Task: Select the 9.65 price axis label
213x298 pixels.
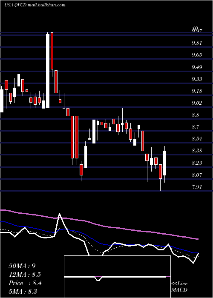Action: coord(197,55)
